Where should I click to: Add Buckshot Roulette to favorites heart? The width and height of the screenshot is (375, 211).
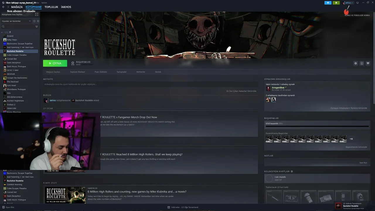(x=368, y=63)
